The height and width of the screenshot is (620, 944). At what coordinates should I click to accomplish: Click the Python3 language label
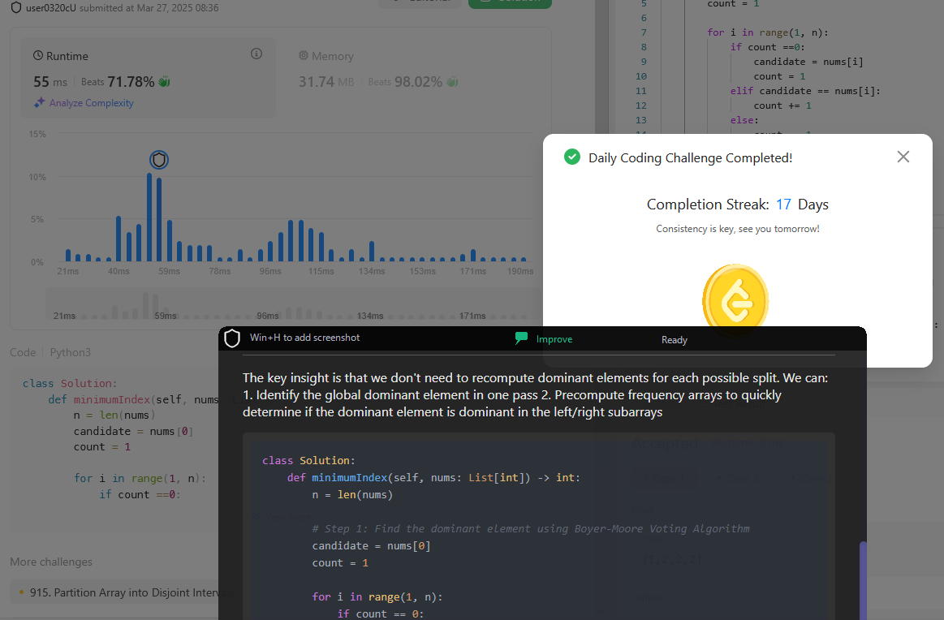71,352
